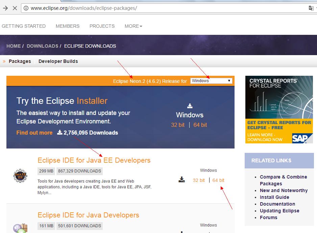Download the 64 bit Eclipse Installer
Image resolution: width=317 pixels, height=233 pixels.
pyautogui.click(x=200, y=125)
